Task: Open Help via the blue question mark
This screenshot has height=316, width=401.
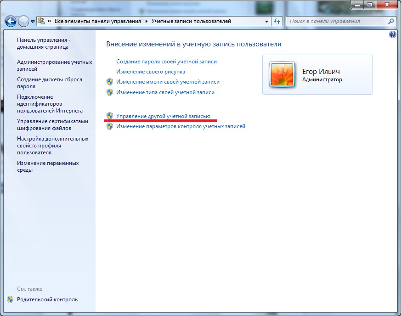Action: tap(392, 34)
